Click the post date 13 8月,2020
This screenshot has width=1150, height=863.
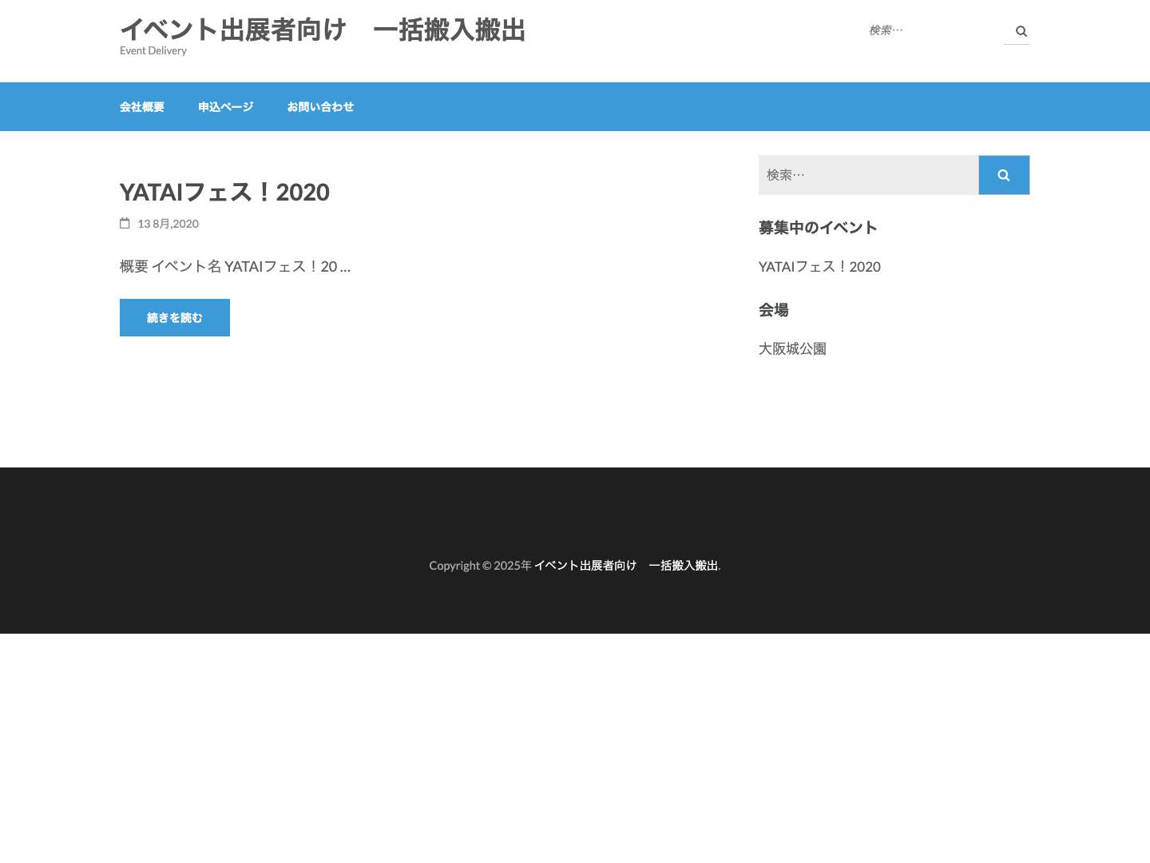(168, 223)
